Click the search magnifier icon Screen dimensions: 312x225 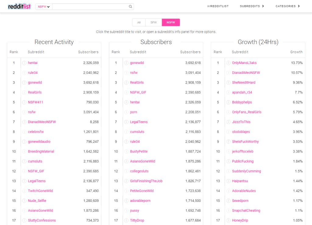pyautogui.click(x=130, y=7)
